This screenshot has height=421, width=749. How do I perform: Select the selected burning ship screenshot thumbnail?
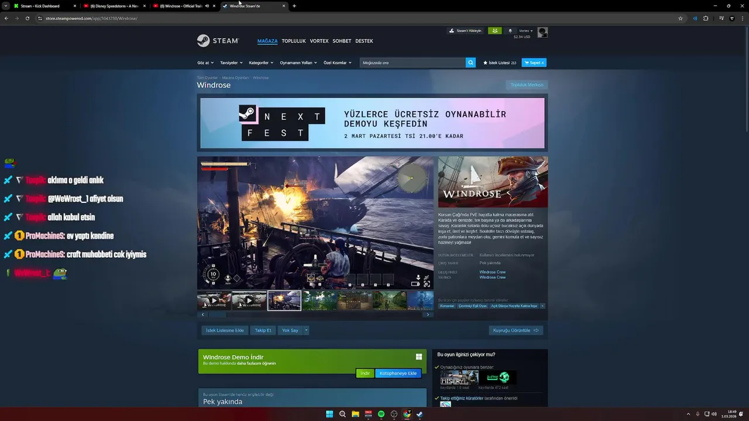[x=284, y=301]
